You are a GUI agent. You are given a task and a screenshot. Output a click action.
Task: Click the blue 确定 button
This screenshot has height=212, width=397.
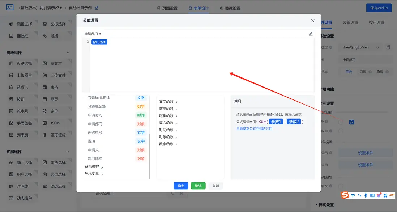tap(181, 186)
